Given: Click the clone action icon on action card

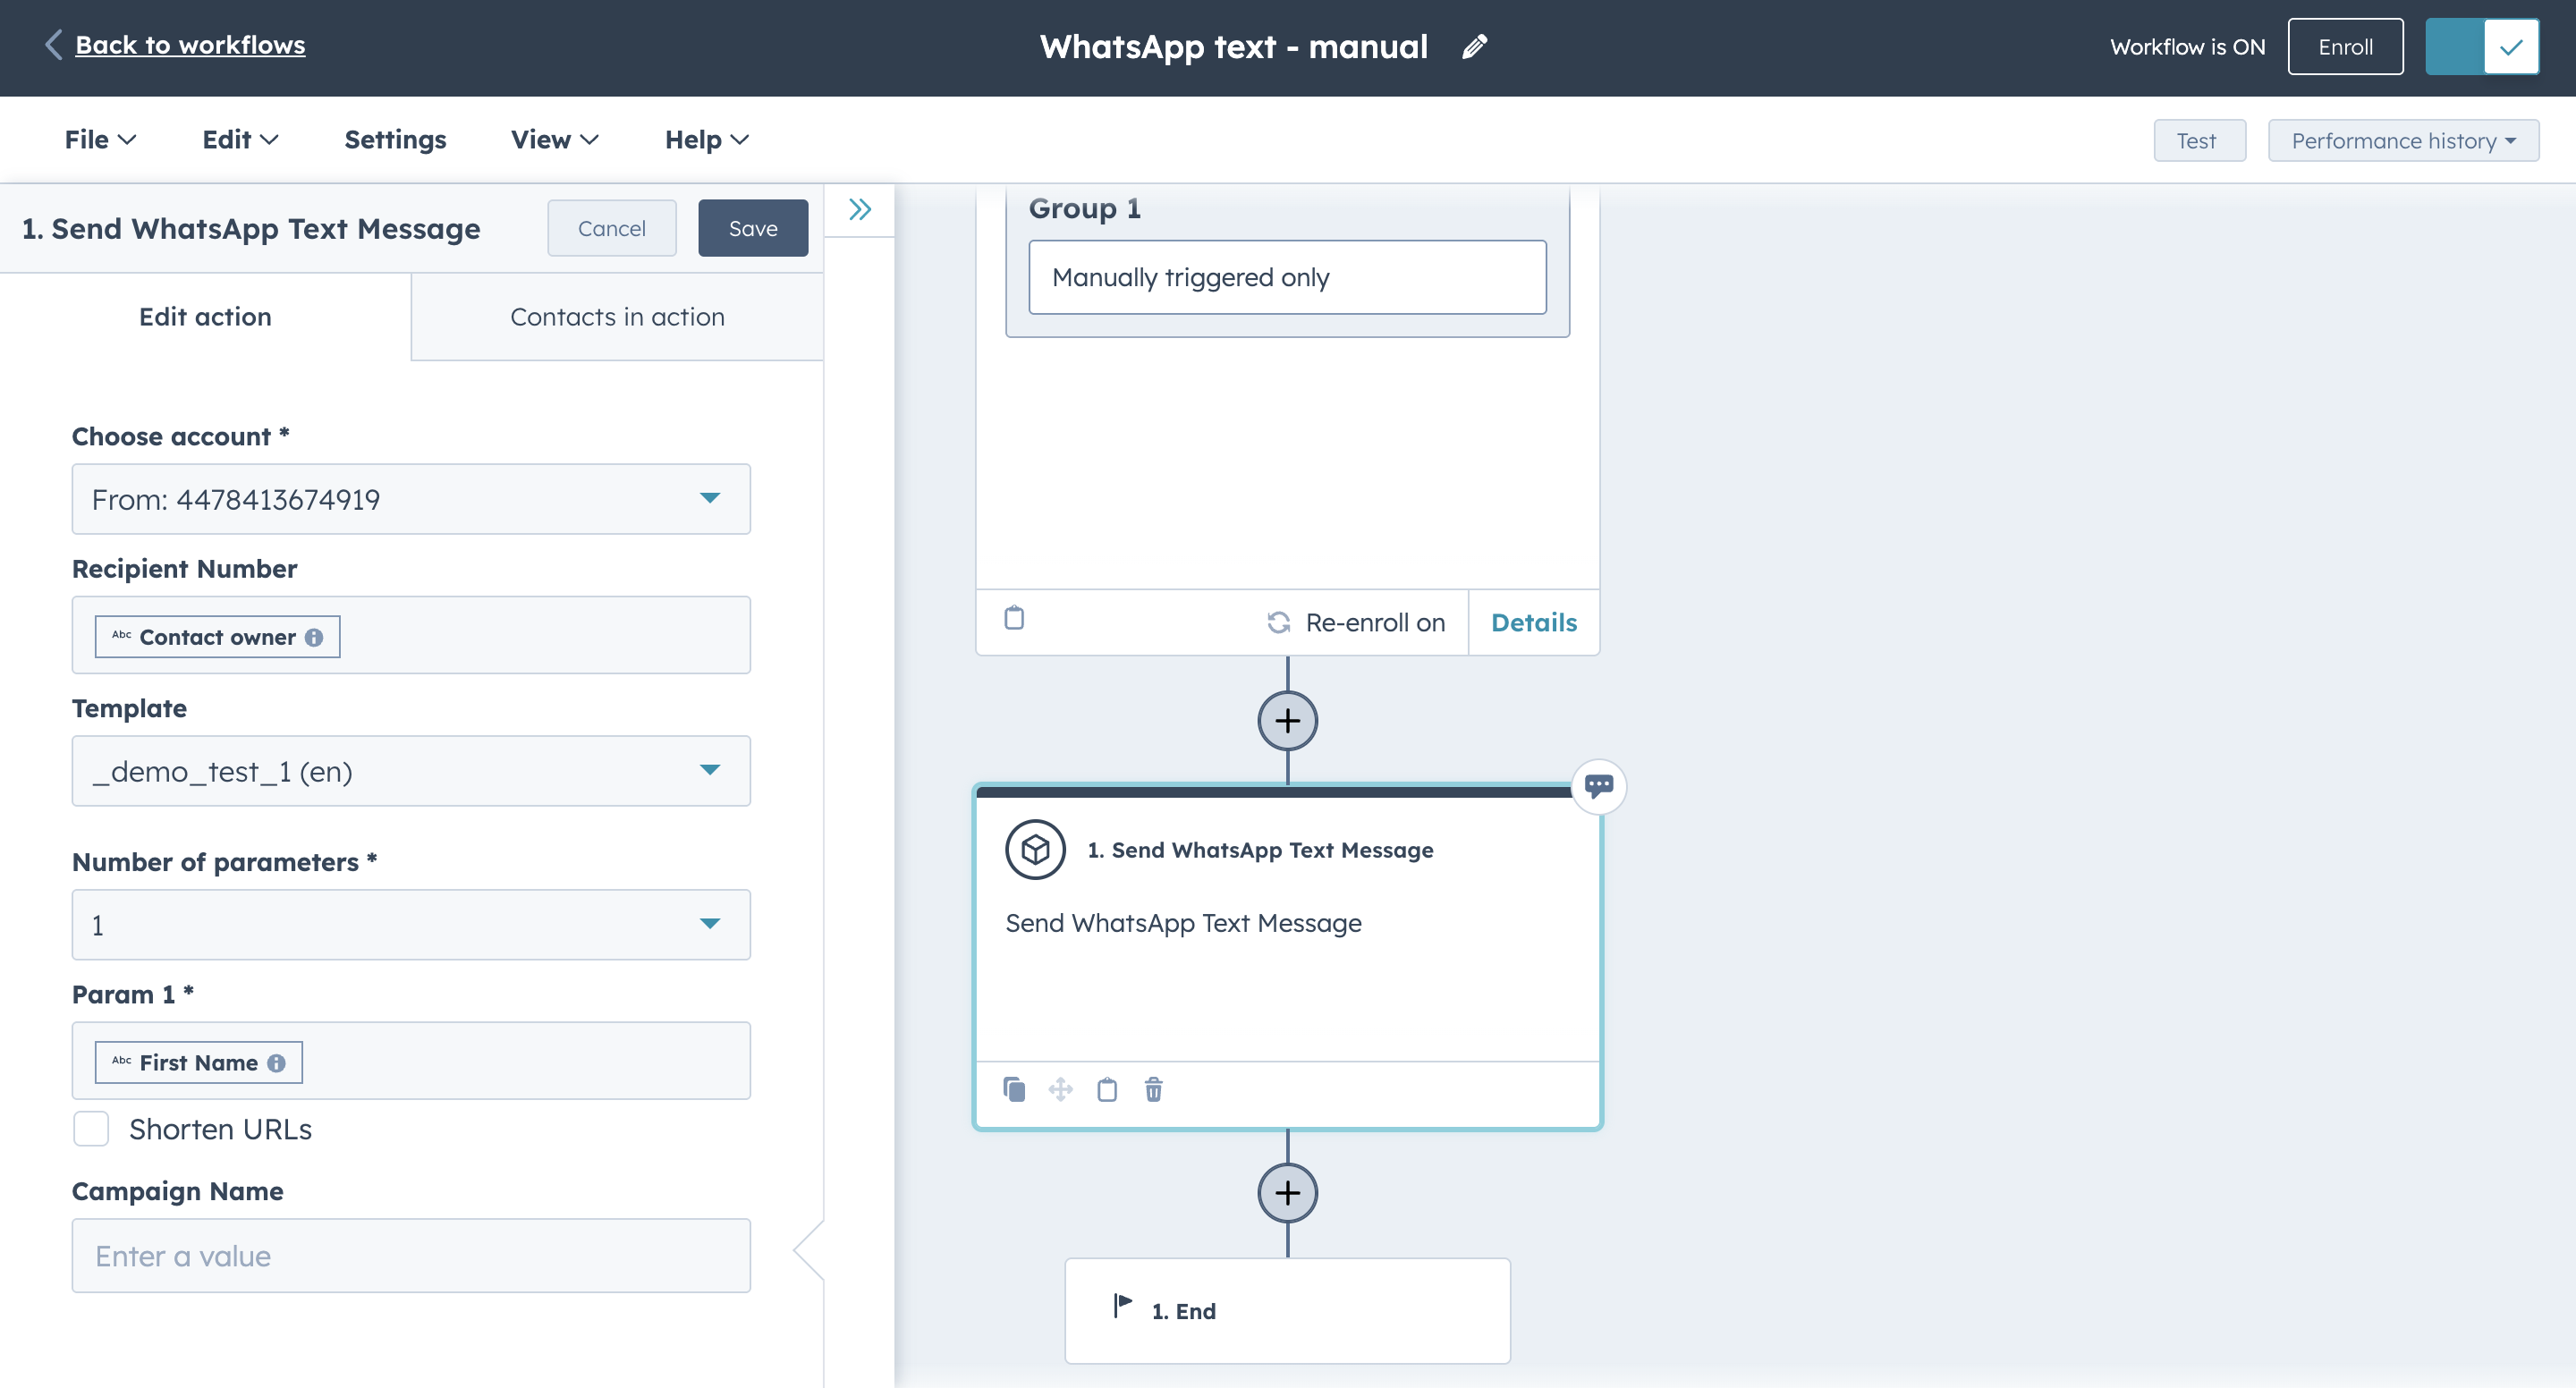Looking at the screenshot, I should (x=1014, y=1089).
